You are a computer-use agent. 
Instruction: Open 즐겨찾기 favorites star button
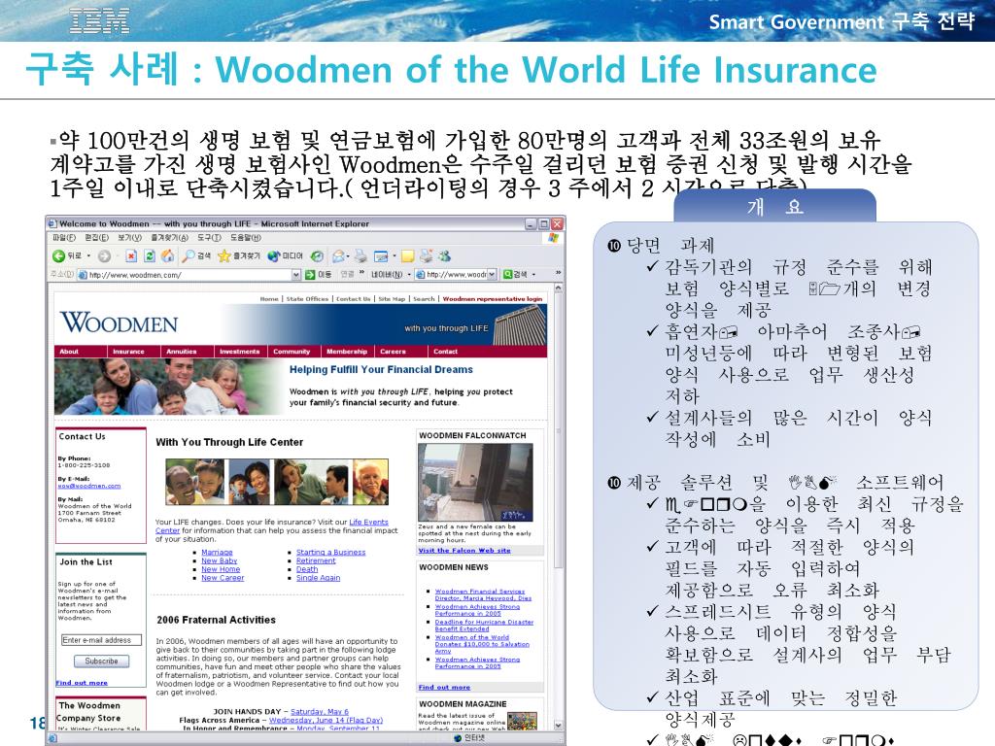point(239,255)
